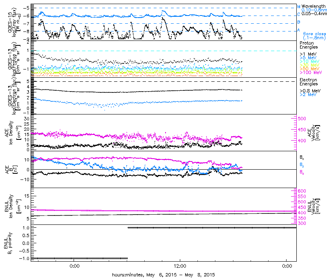Click the 'ACE B [nT]' axis title
The image size is (327, 278).
point(12,169)
